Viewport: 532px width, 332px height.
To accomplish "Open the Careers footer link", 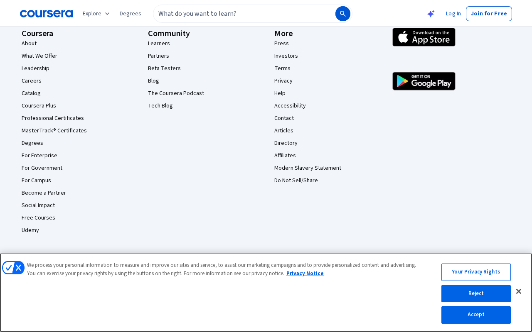I will [x=32, y=81].
